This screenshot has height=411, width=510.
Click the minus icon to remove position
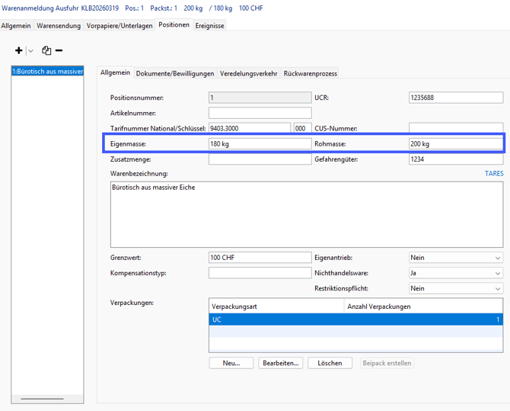pos(59,50)
